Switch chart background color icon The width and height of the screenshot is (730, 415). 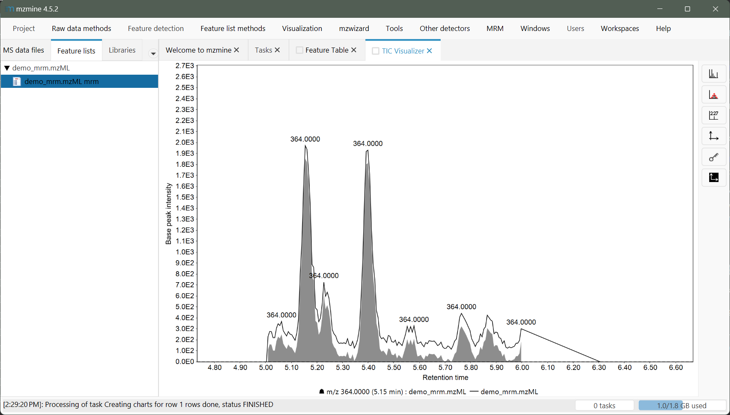(x=714, y=177)
